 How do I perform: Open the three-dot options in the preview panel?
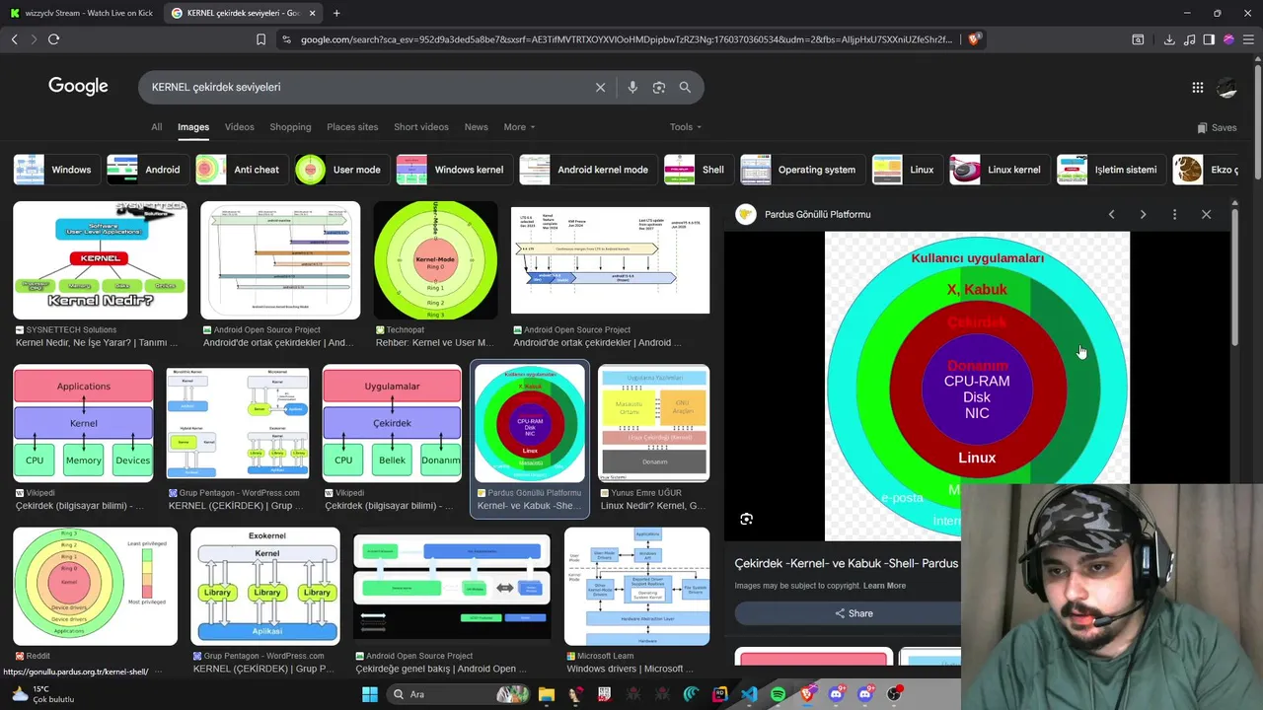pyautogui.click(x=1174, y=214)
